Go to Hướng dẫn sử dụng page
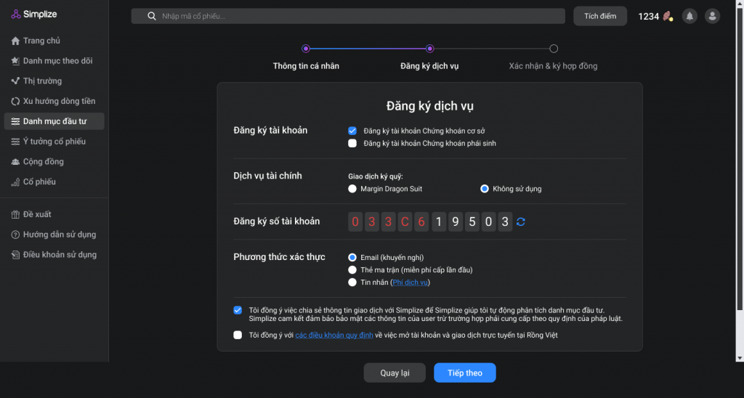 click(59, 235)
